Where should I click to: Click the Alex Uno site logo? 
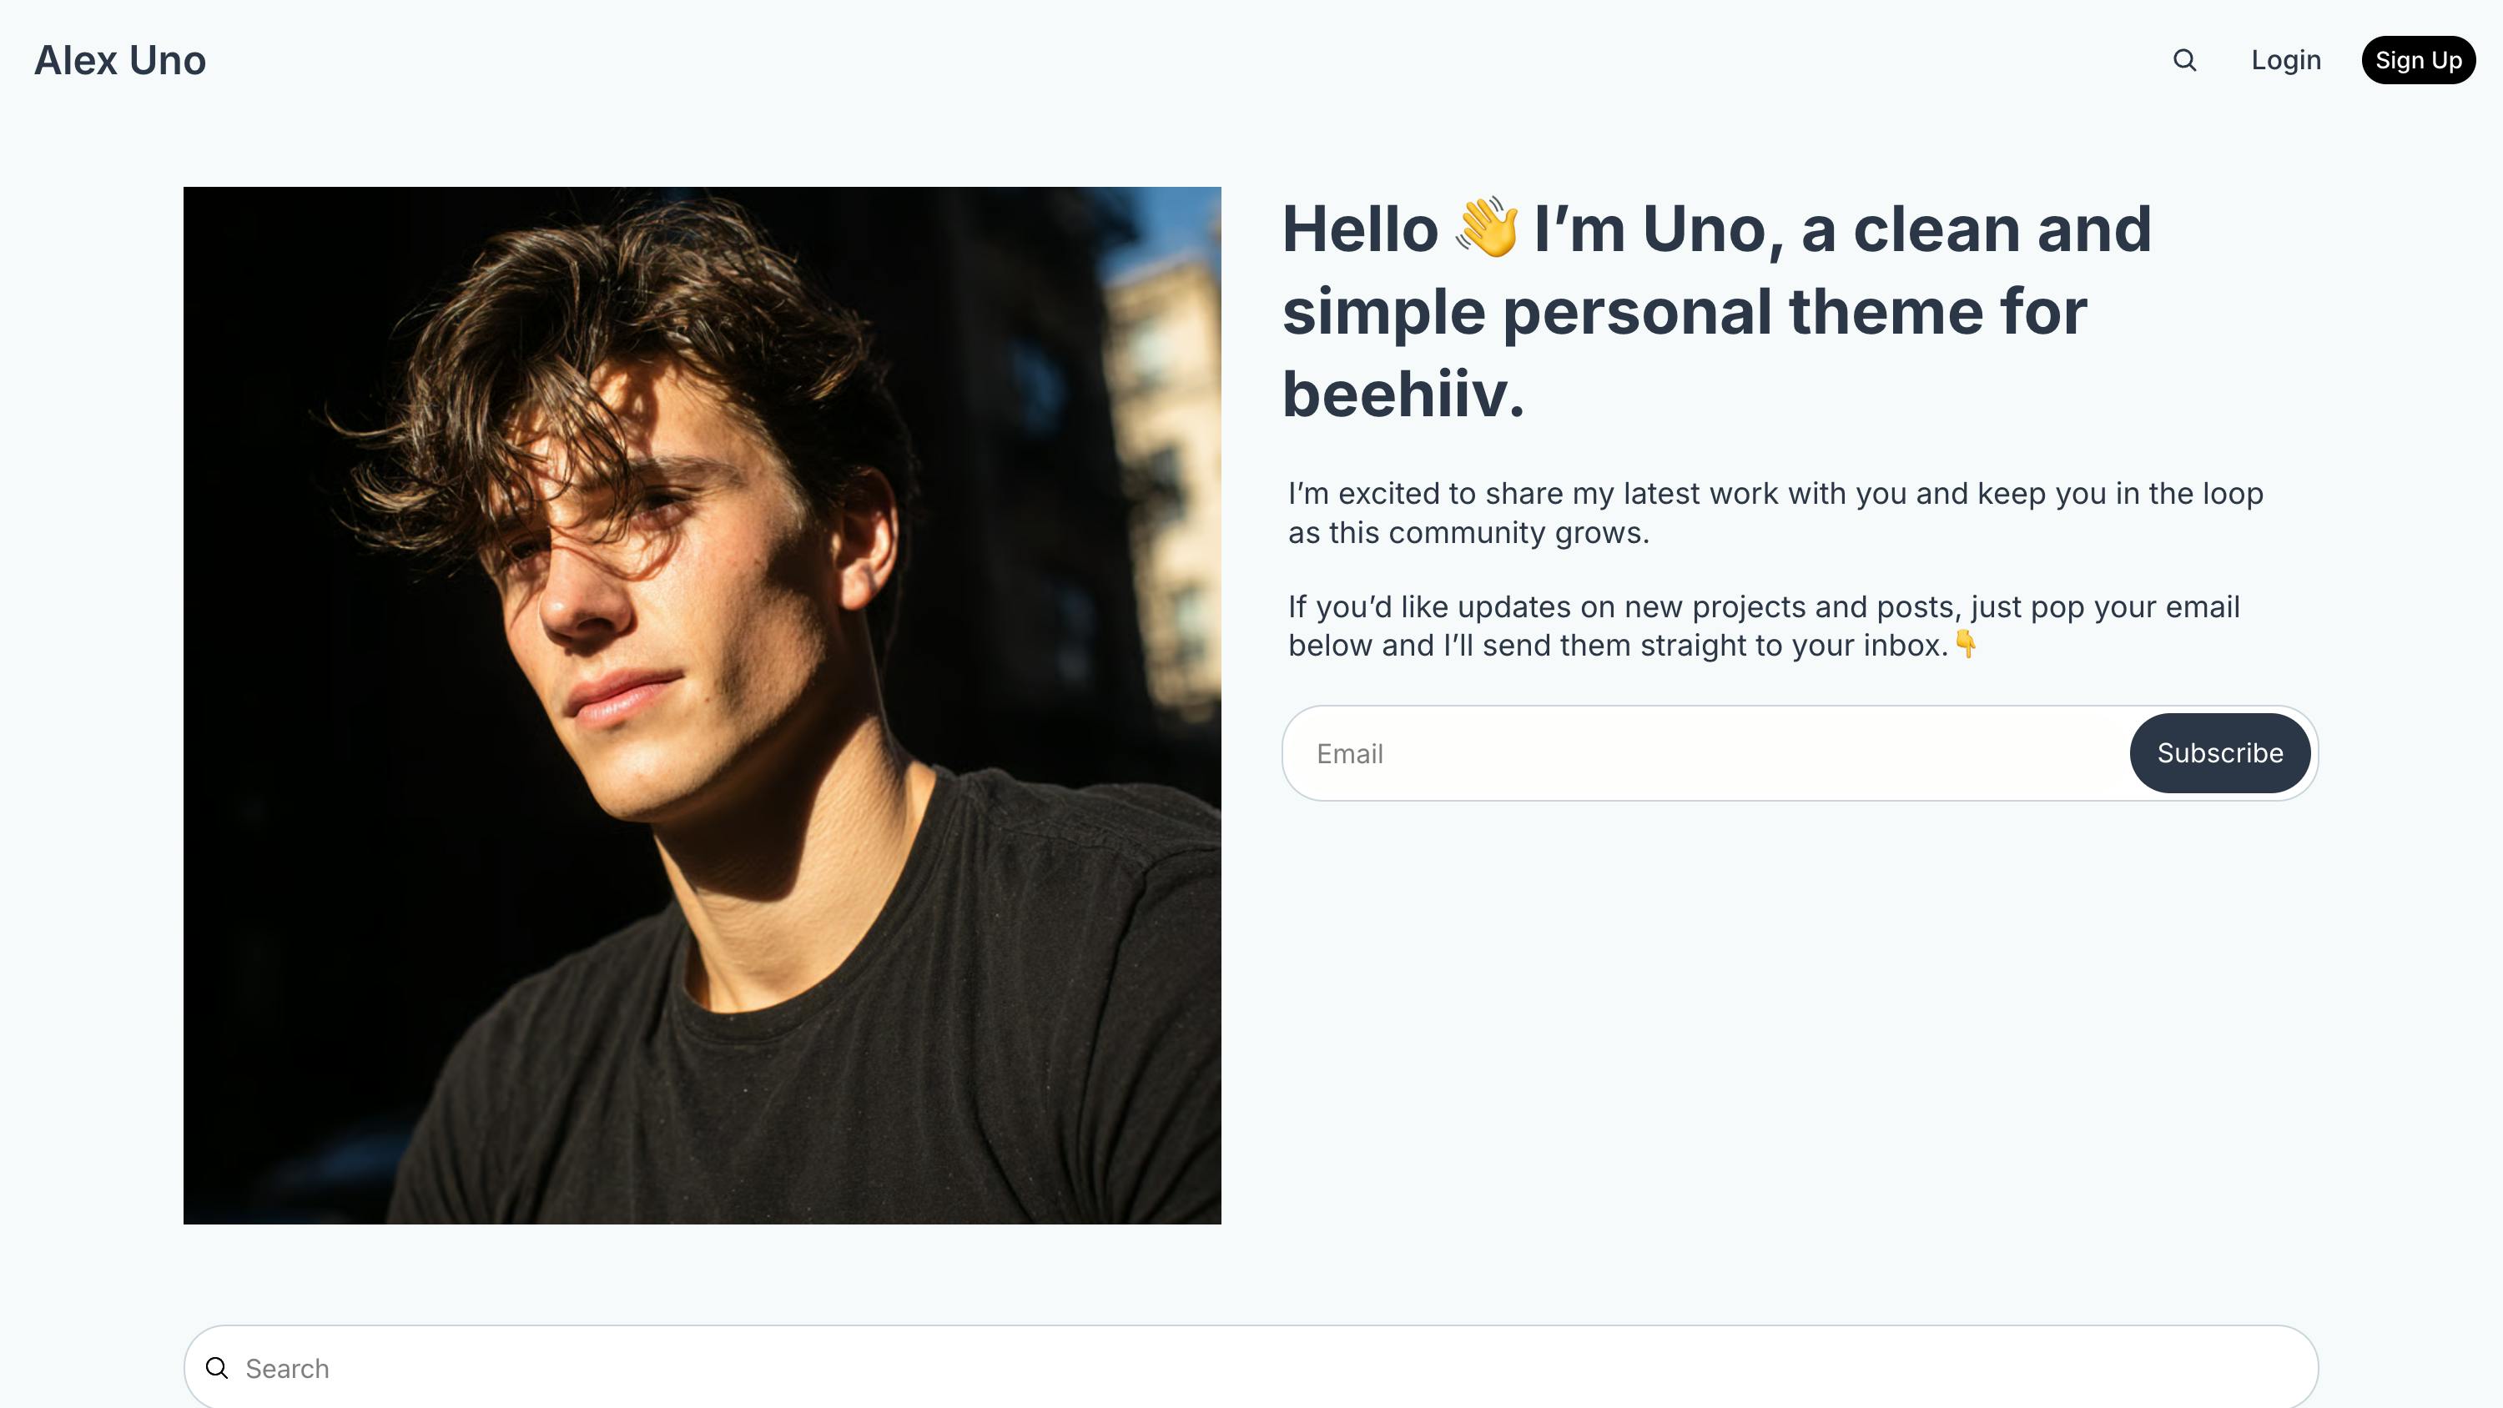click(x=119, y=60)
